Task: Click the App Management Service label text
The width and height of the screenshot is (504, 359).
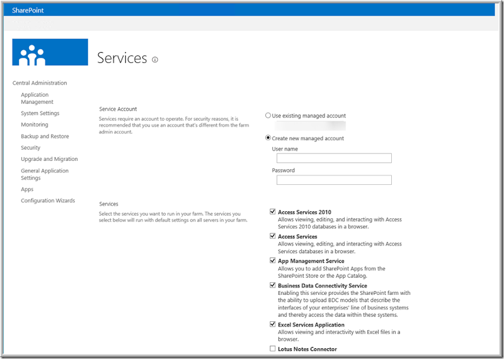Action: (311, 261)
